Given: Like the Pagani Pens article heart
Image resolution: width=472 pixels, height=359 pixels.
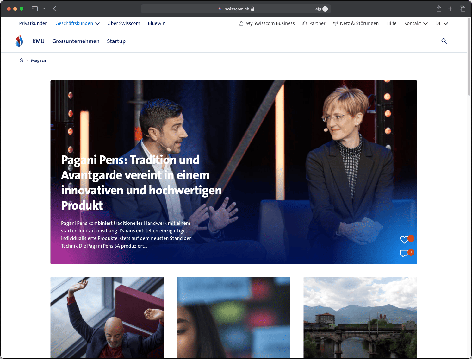Looking at the screenshot, I should click(404, 240).
